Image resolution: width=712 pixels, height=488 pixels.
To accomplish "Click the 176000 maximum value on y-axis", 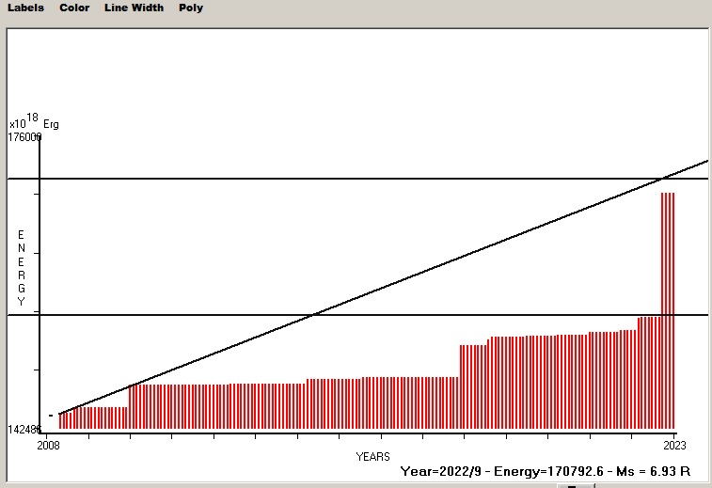I will point(25,137).
